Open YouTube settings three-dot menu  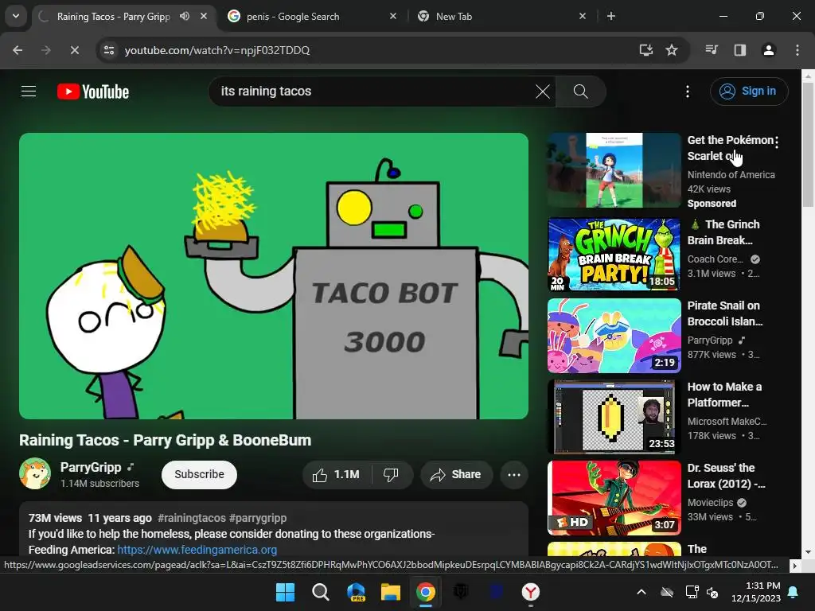688,91
